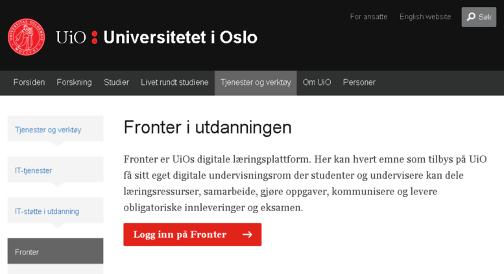Go to the Studier section
This screenshot has width=504, height=274.
(116, 82)
